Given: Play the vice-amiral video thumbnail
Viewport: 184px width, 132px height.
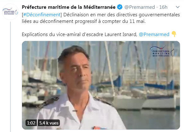Looking at the screenshot, I should click(101, 85).
